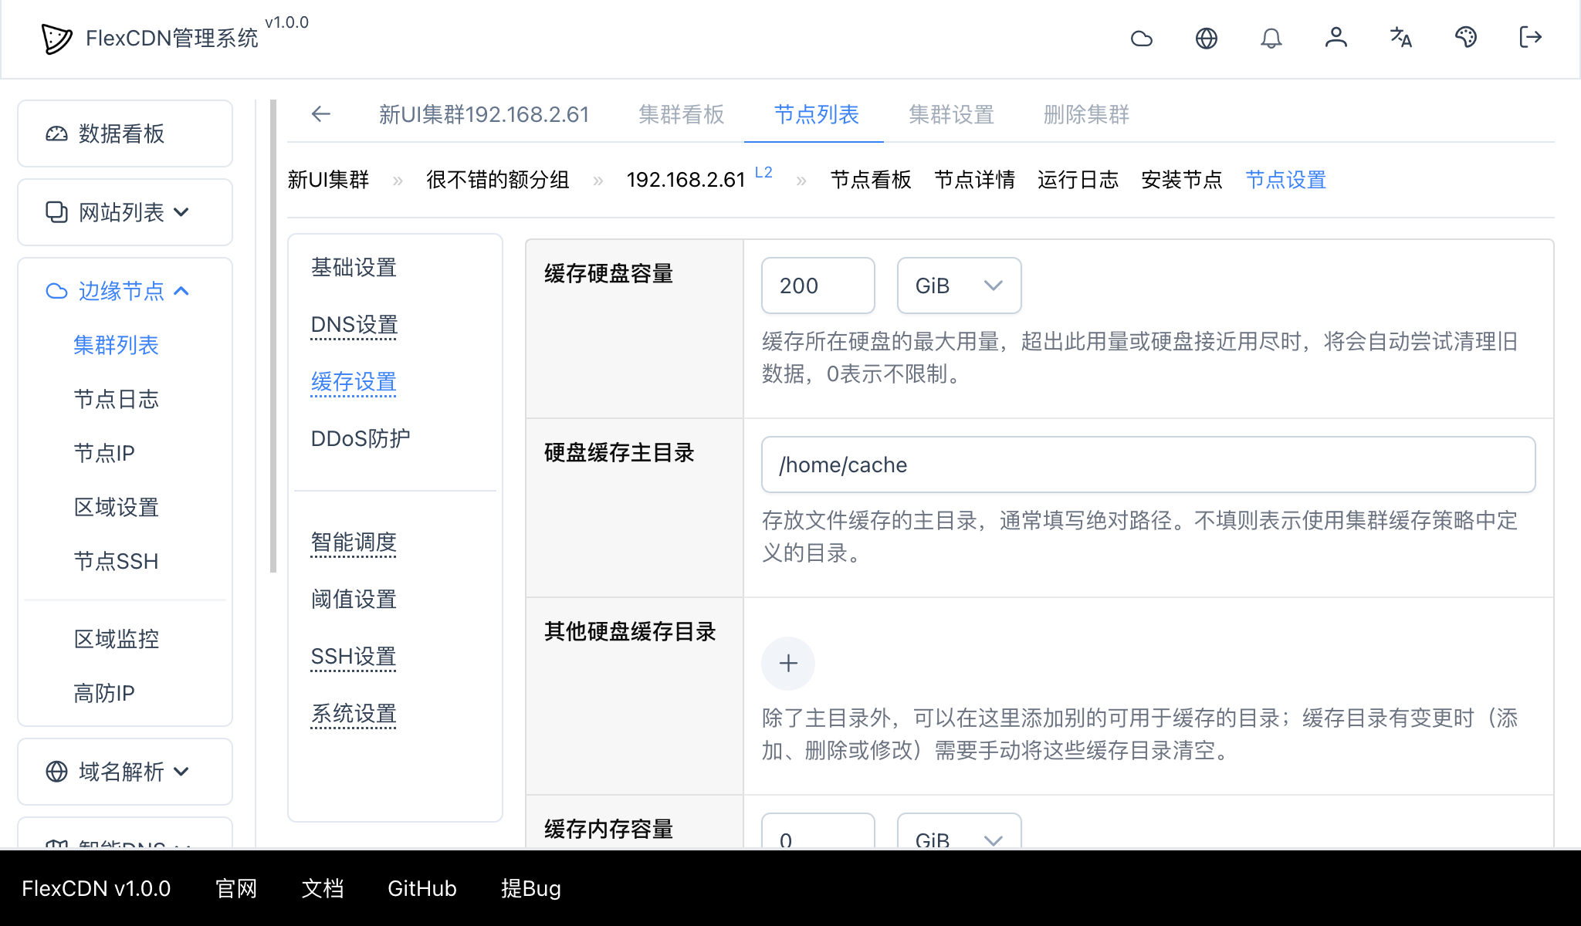Select DDoS防护 settings category
The width and height of the screenshot is (1581, 926).
point(360,438)
